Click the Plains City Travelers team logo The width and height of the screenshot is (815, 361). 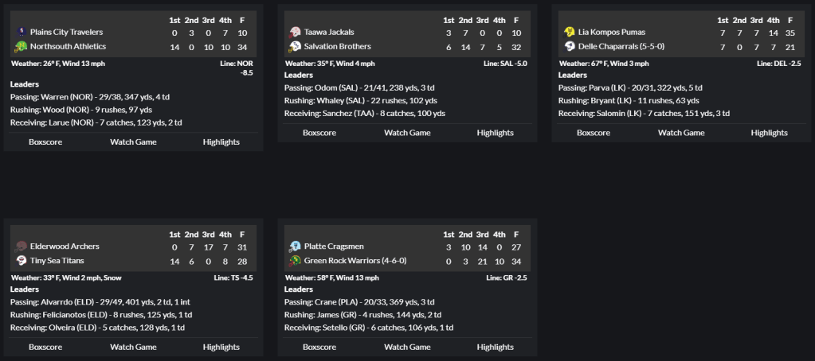[22, 32]
